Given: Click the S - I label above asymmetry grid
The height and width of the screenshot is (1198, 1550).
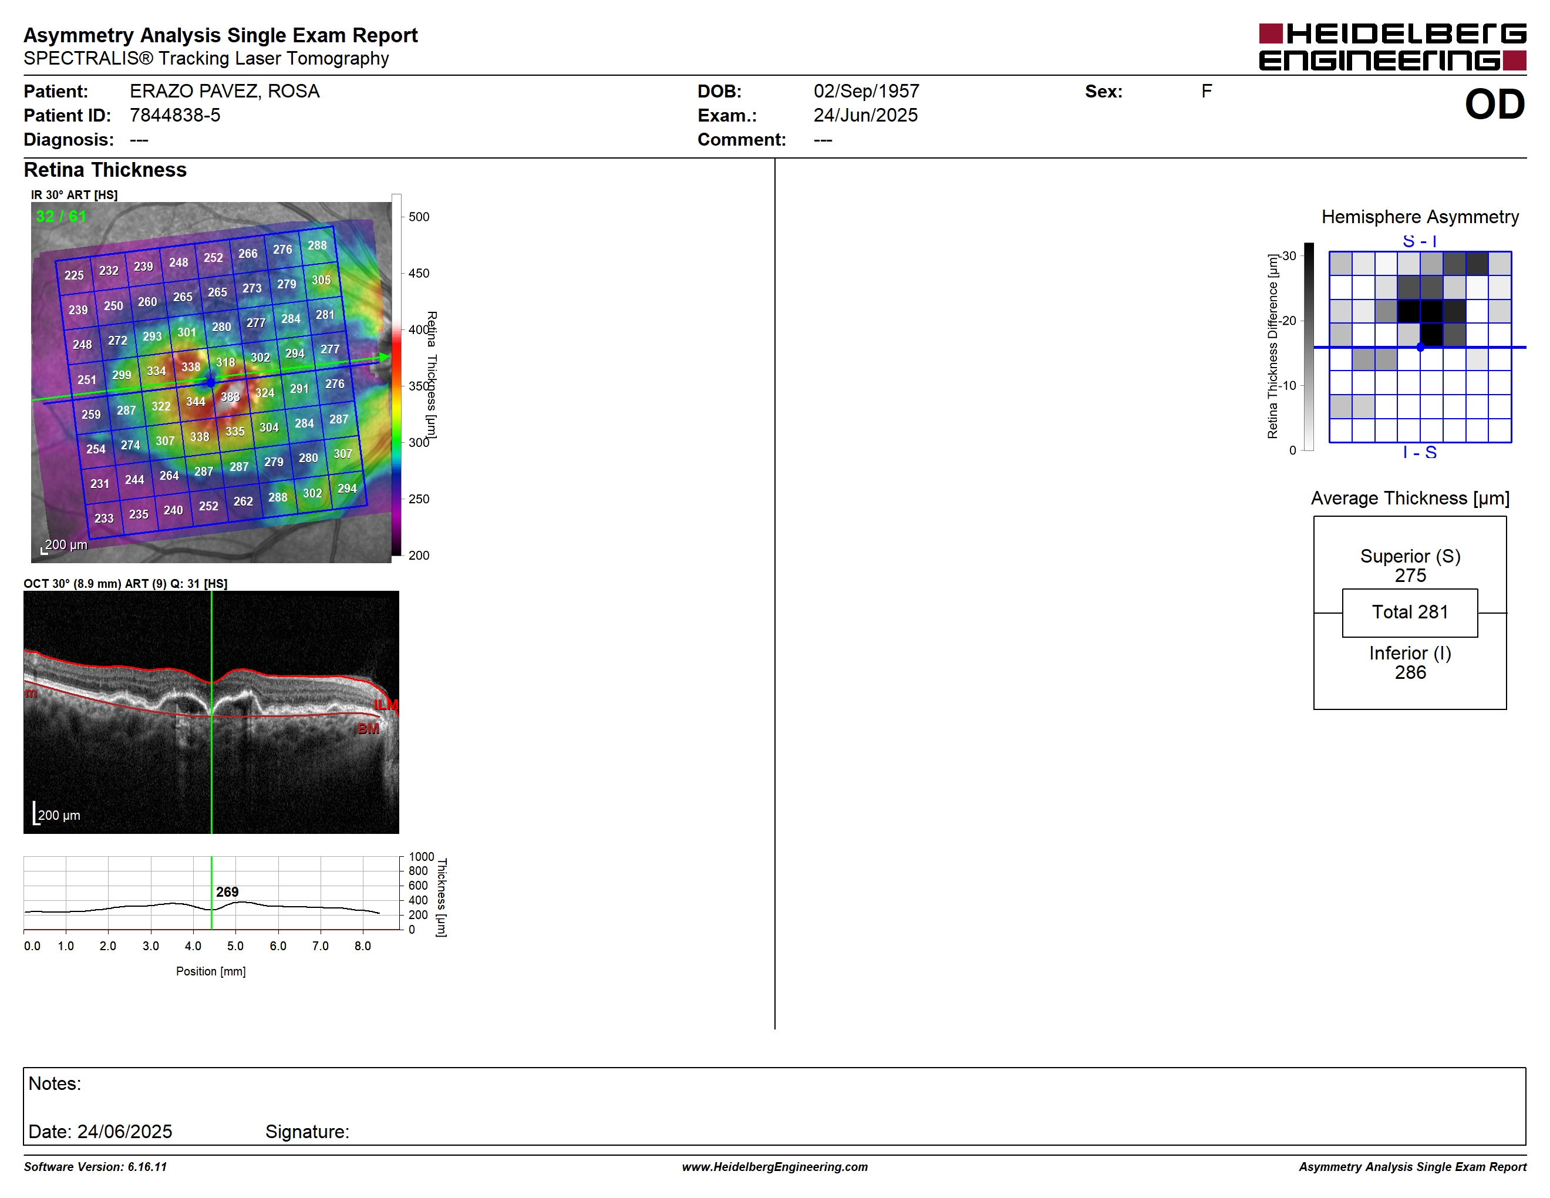Looking at the screenshot, I should click(x=1420, y=241).
